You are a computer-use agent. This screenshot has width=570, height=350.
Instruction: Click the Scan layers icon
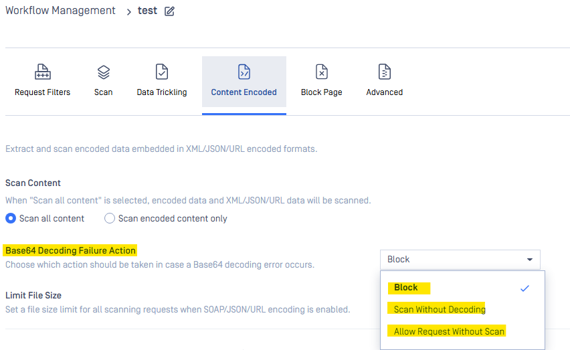point(103,72)
